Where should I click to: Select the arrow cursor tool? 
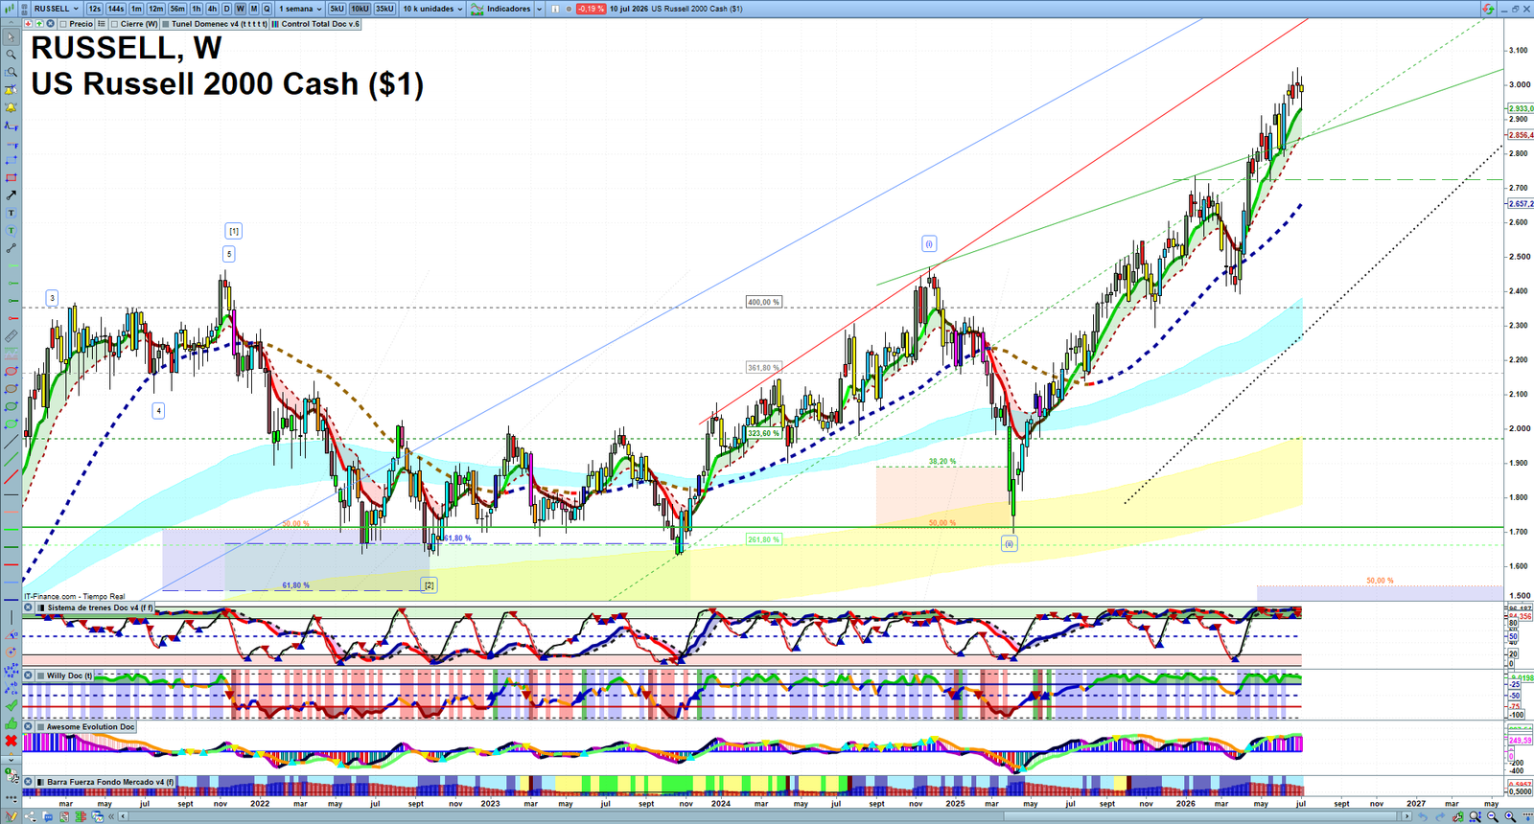[x=11, y=37]
